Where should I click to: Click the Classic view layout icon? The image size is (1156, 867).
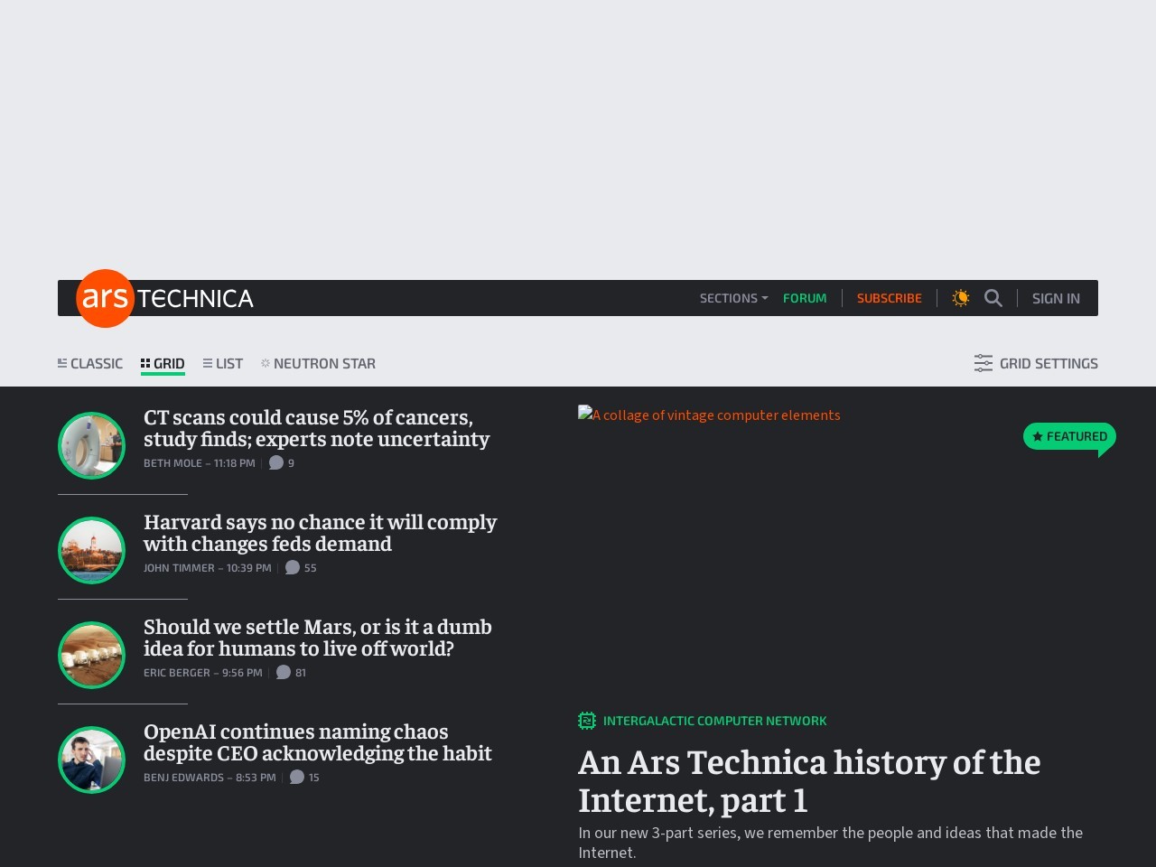point(62,363)
